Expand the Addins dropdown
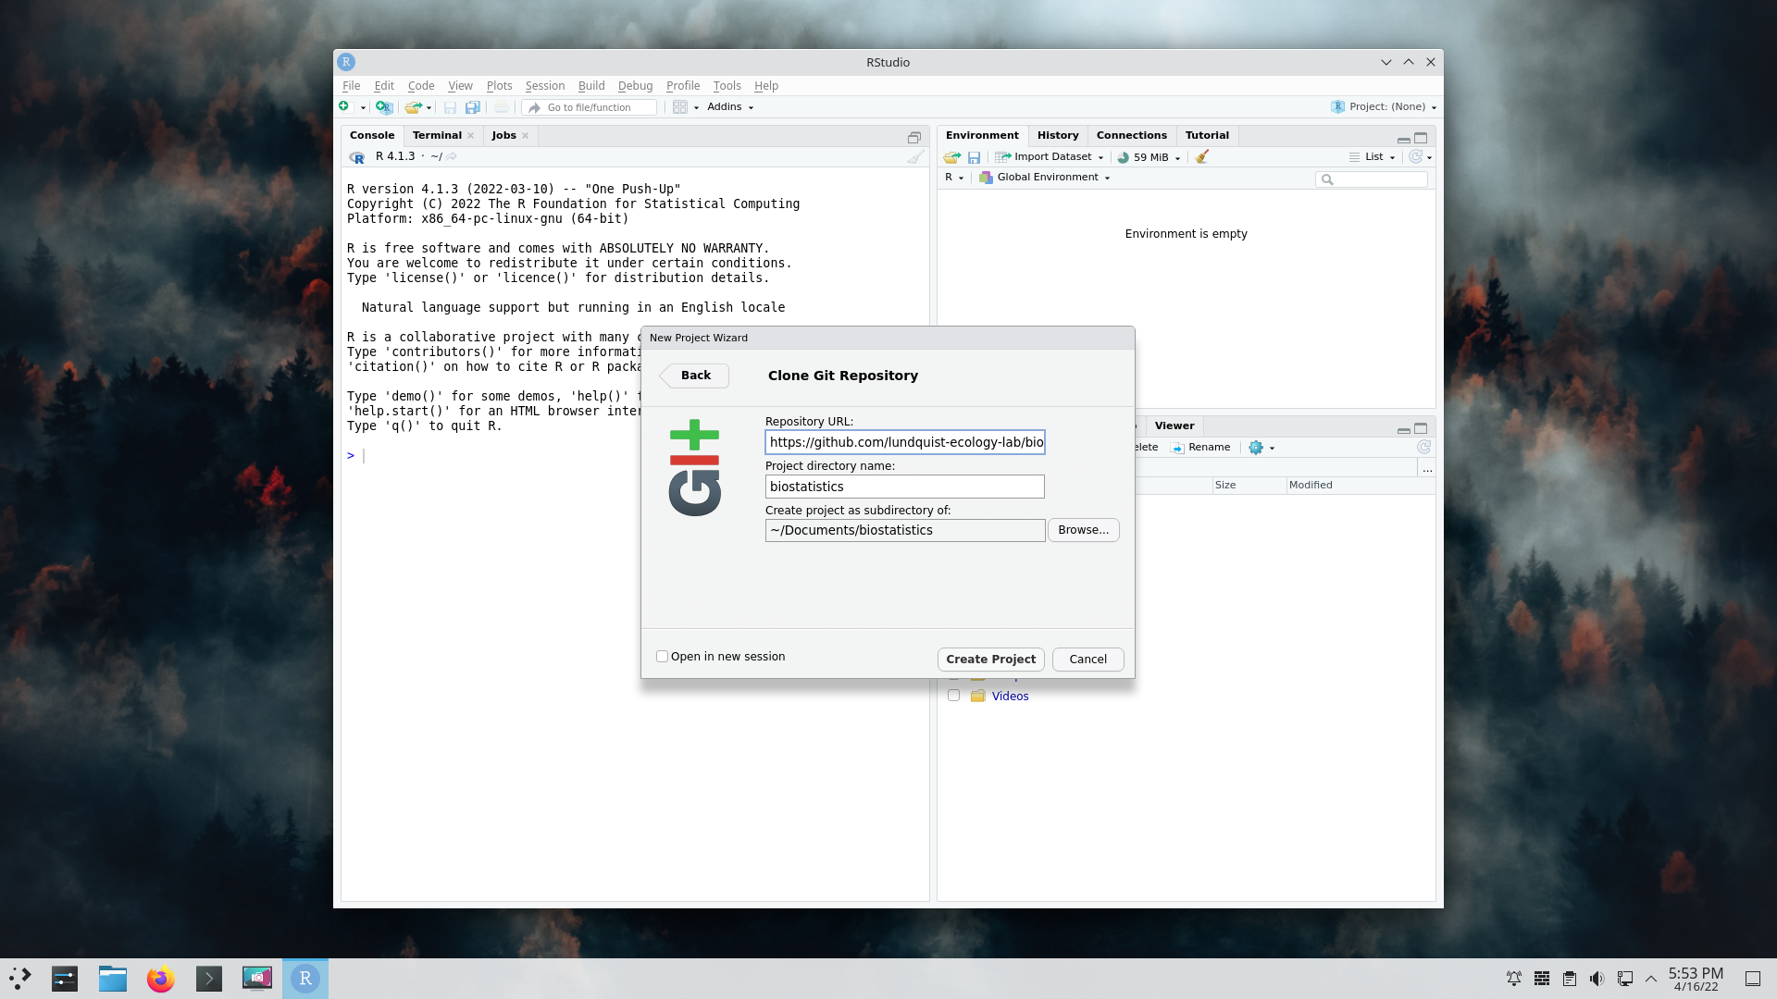 [x=729, y=107]
